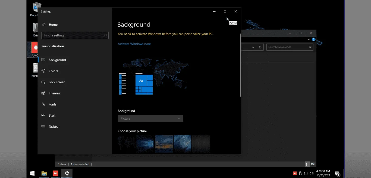
Task: Minimize the File Explorer window
Action: (x=290, y=33)
